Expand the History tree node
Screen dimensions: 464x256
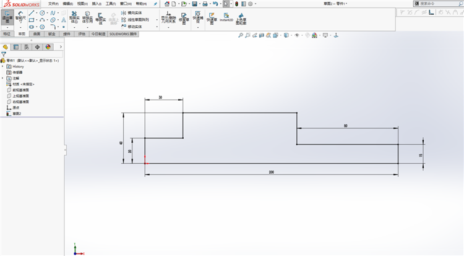[x=2, y=67]
